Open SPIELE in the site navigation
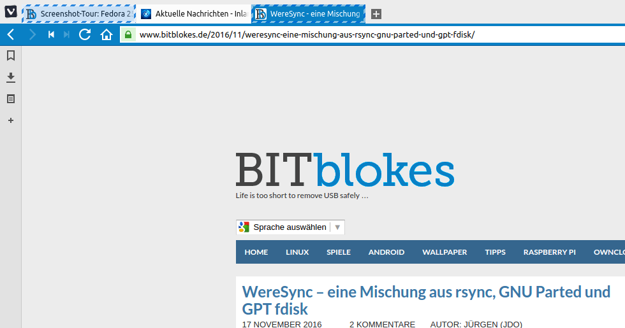 point(339,252)
